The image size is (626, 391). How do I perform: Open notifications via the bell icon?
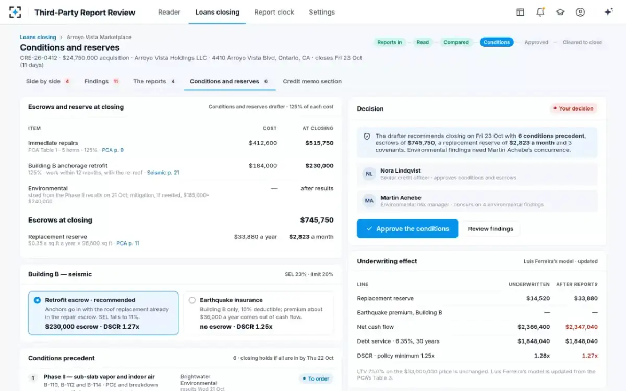click(x=540, y=12)
